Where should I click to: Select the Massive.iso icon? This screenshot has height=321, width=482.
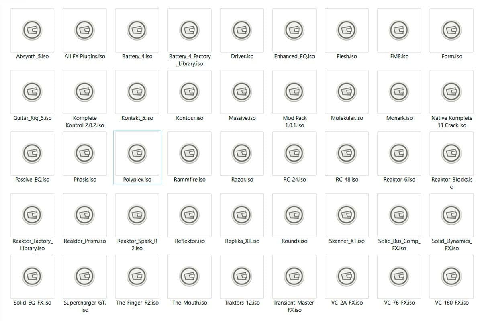[242, 92]
